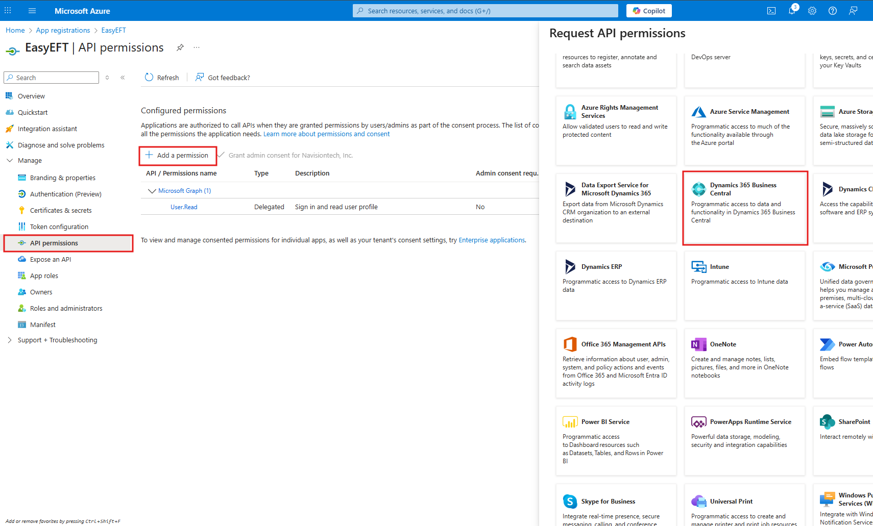Select the Dynamics 365 Business Central tile
The width and height of the screenshot is (873, 526).
745,208
